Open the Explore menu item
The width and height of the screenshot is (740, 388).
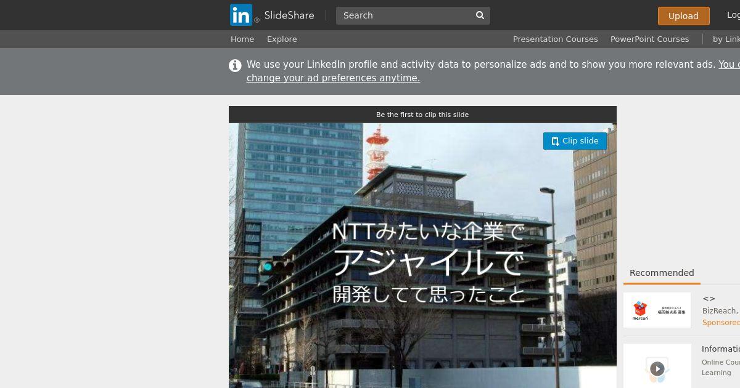tap(282, 39)
